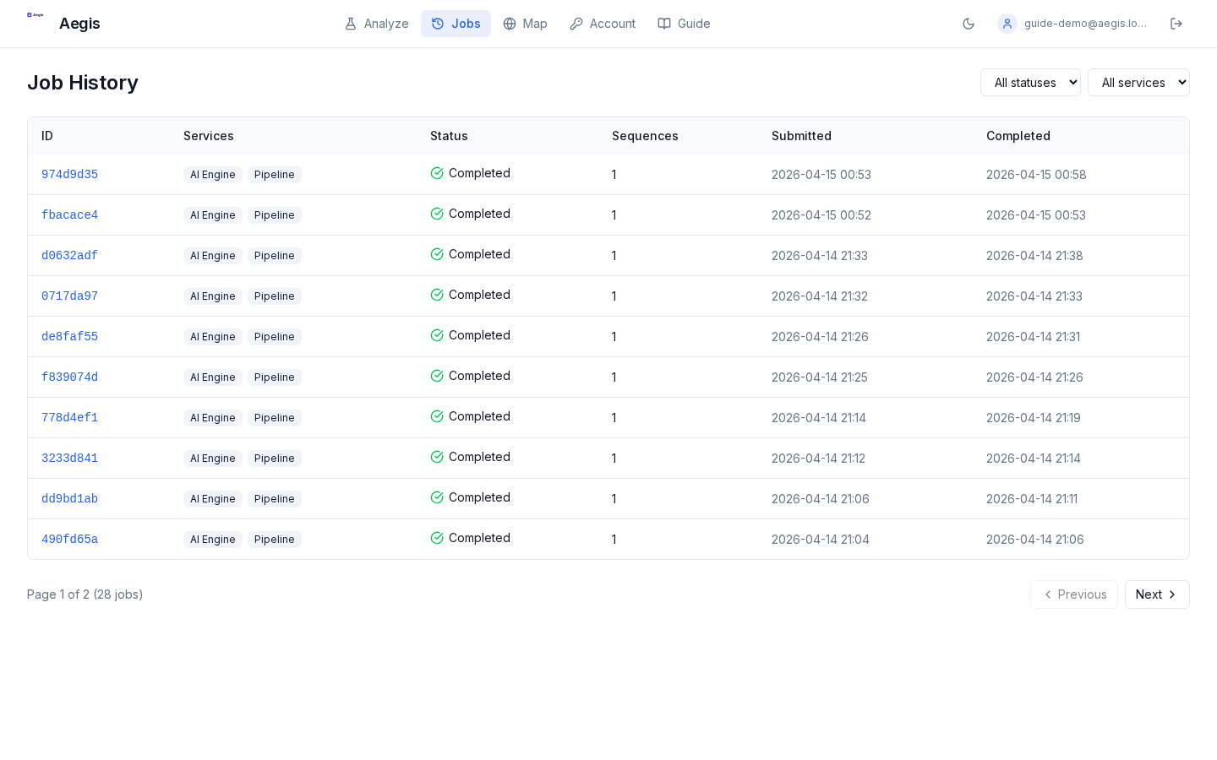This screenshot has height=760, width=1217.
Task: Click the logout icon at top right
Action: pos(1176,24)
